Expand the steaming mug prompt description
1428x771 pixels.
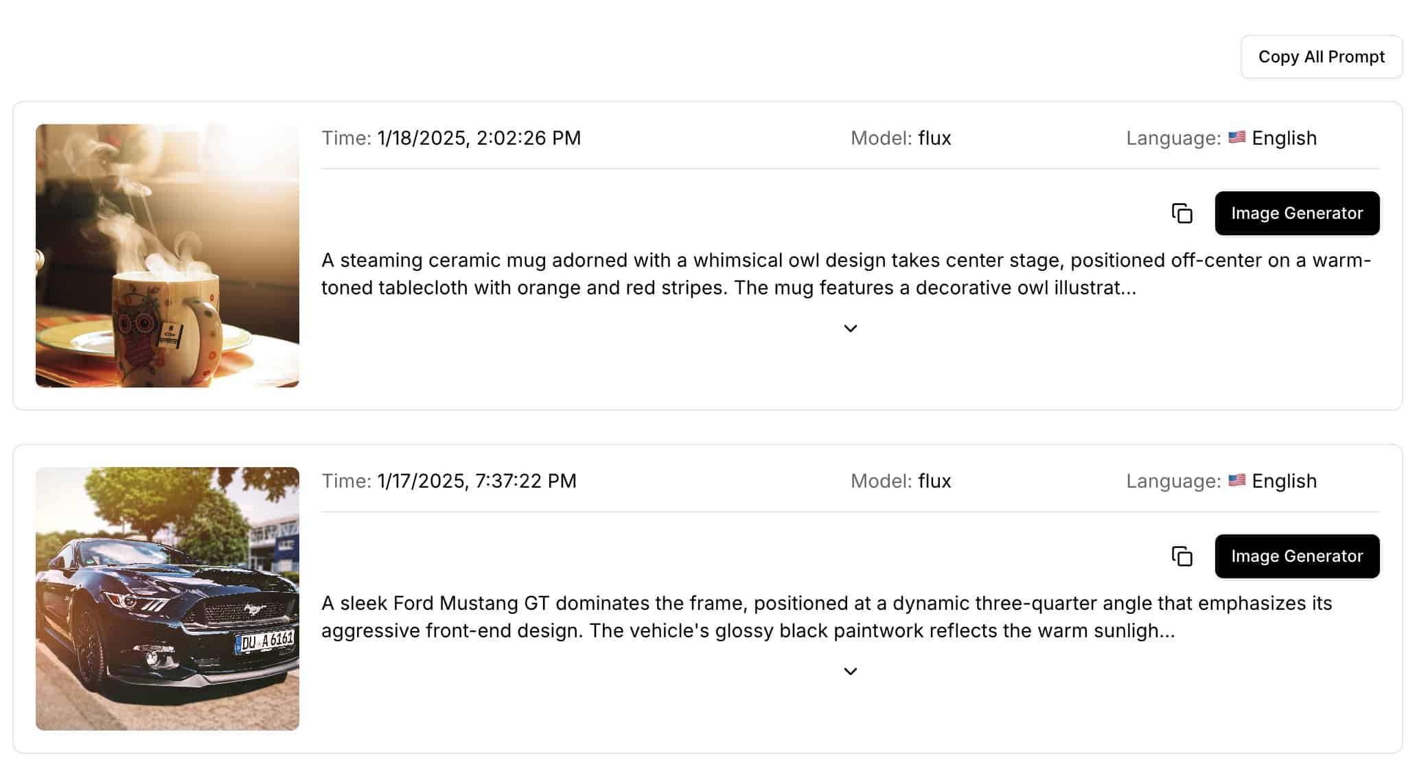(x=850, y=329)
